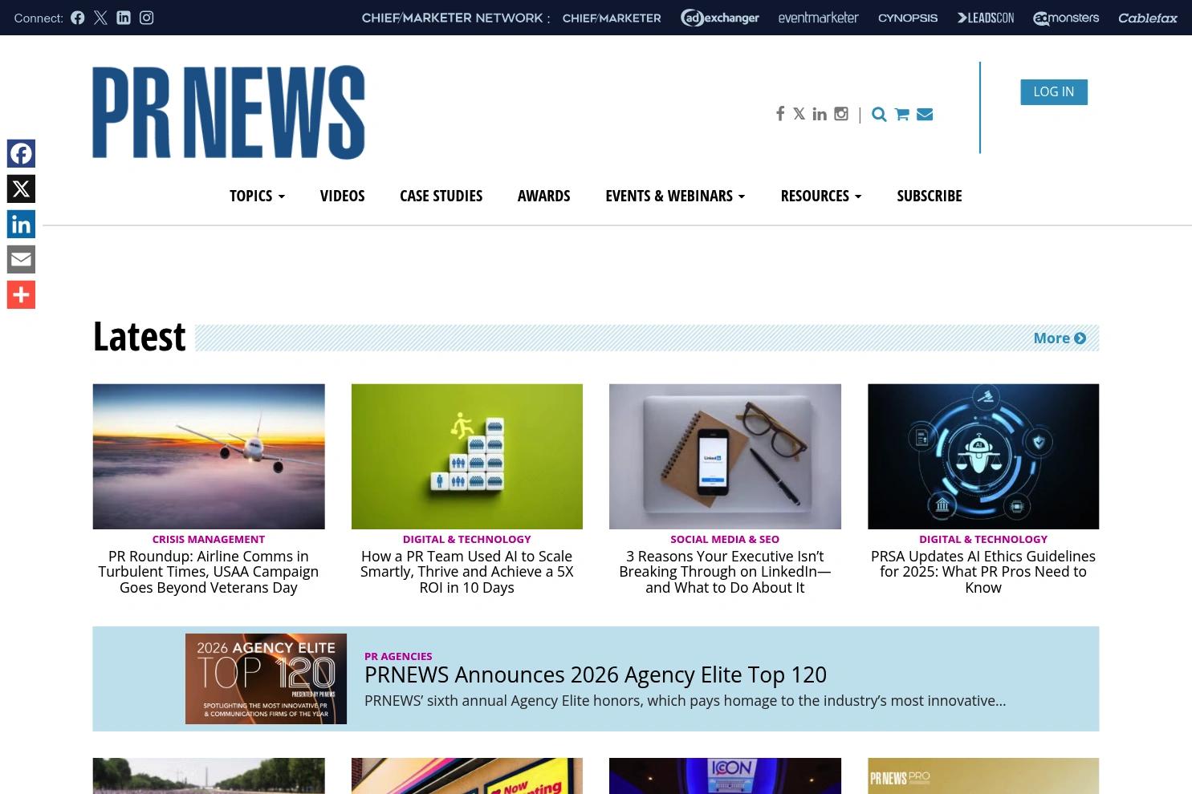The image size is (1192, 794).
Task: Click the sidebar Email share icon
Action: tap(21, 259)
